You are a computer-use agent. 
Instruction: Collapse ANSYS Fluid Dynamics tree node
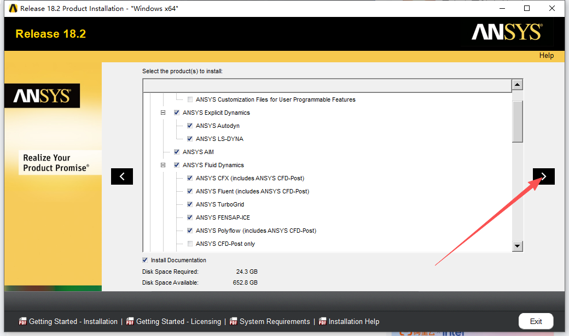click(163, 165)
